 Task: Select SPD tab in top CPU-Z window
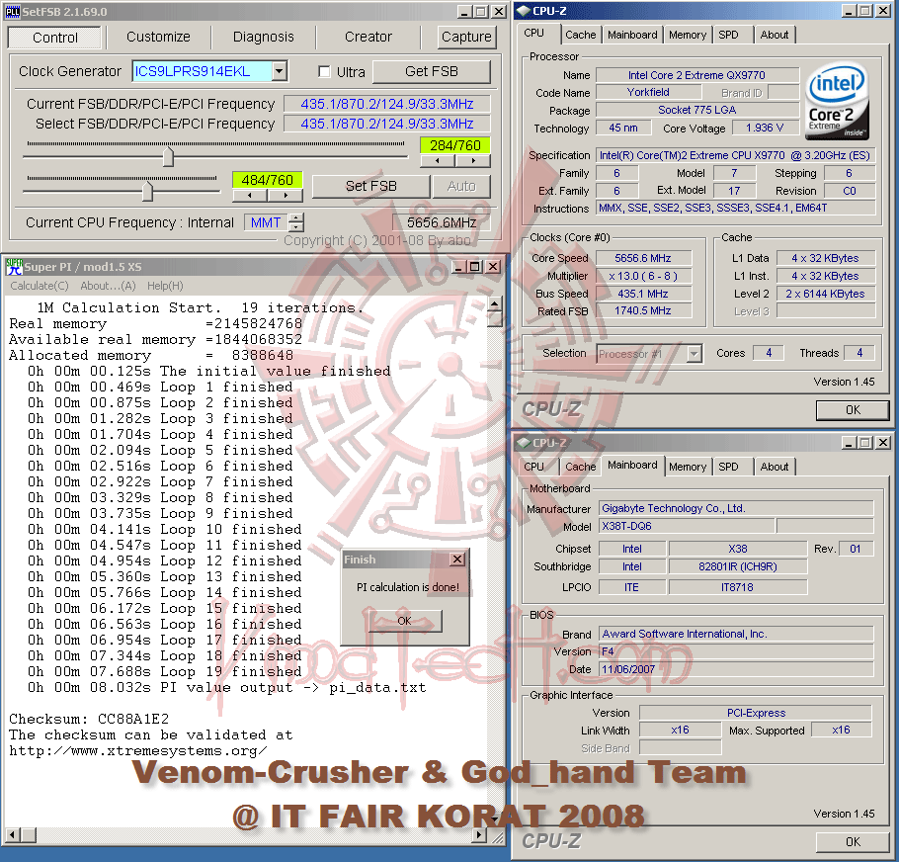coord(729,35)
